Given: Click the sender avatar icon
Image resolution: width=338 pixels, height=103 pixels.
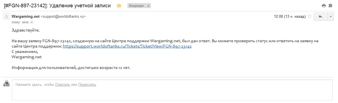Looking at the screenshot, I should pyautogui.click(x=7, y=16).
